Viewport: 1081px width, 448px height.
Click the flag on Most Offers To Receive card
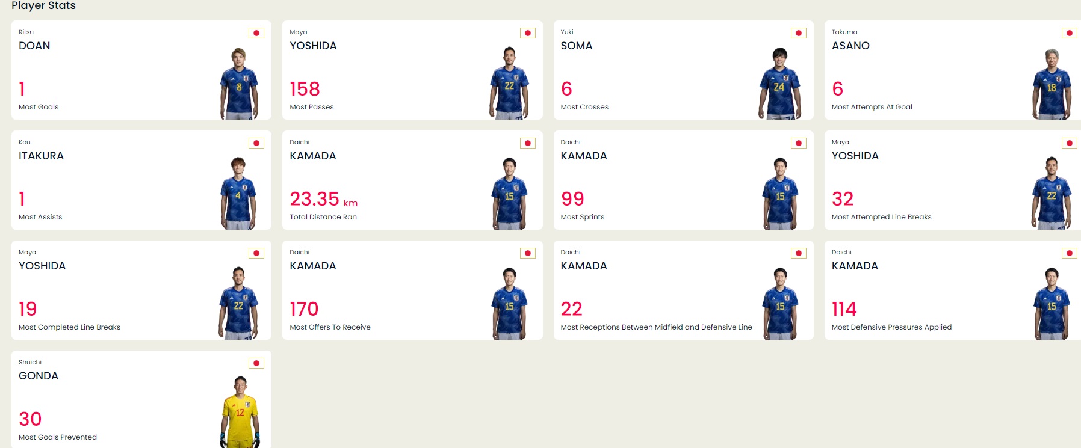click(x=527, y=253)
